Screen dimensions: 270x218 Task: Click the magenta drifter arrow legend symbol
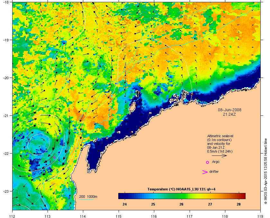click(x=205, y=172)
